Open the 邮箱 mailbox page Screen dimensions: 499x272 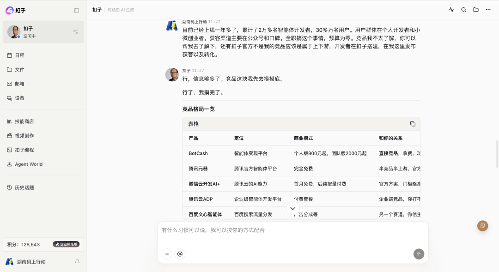[43, 84]
